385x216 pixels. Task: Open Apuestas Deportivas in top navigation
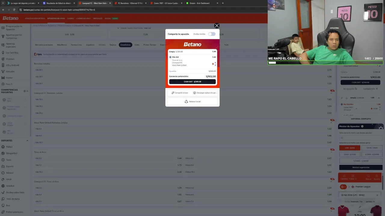tap(35, 18)
